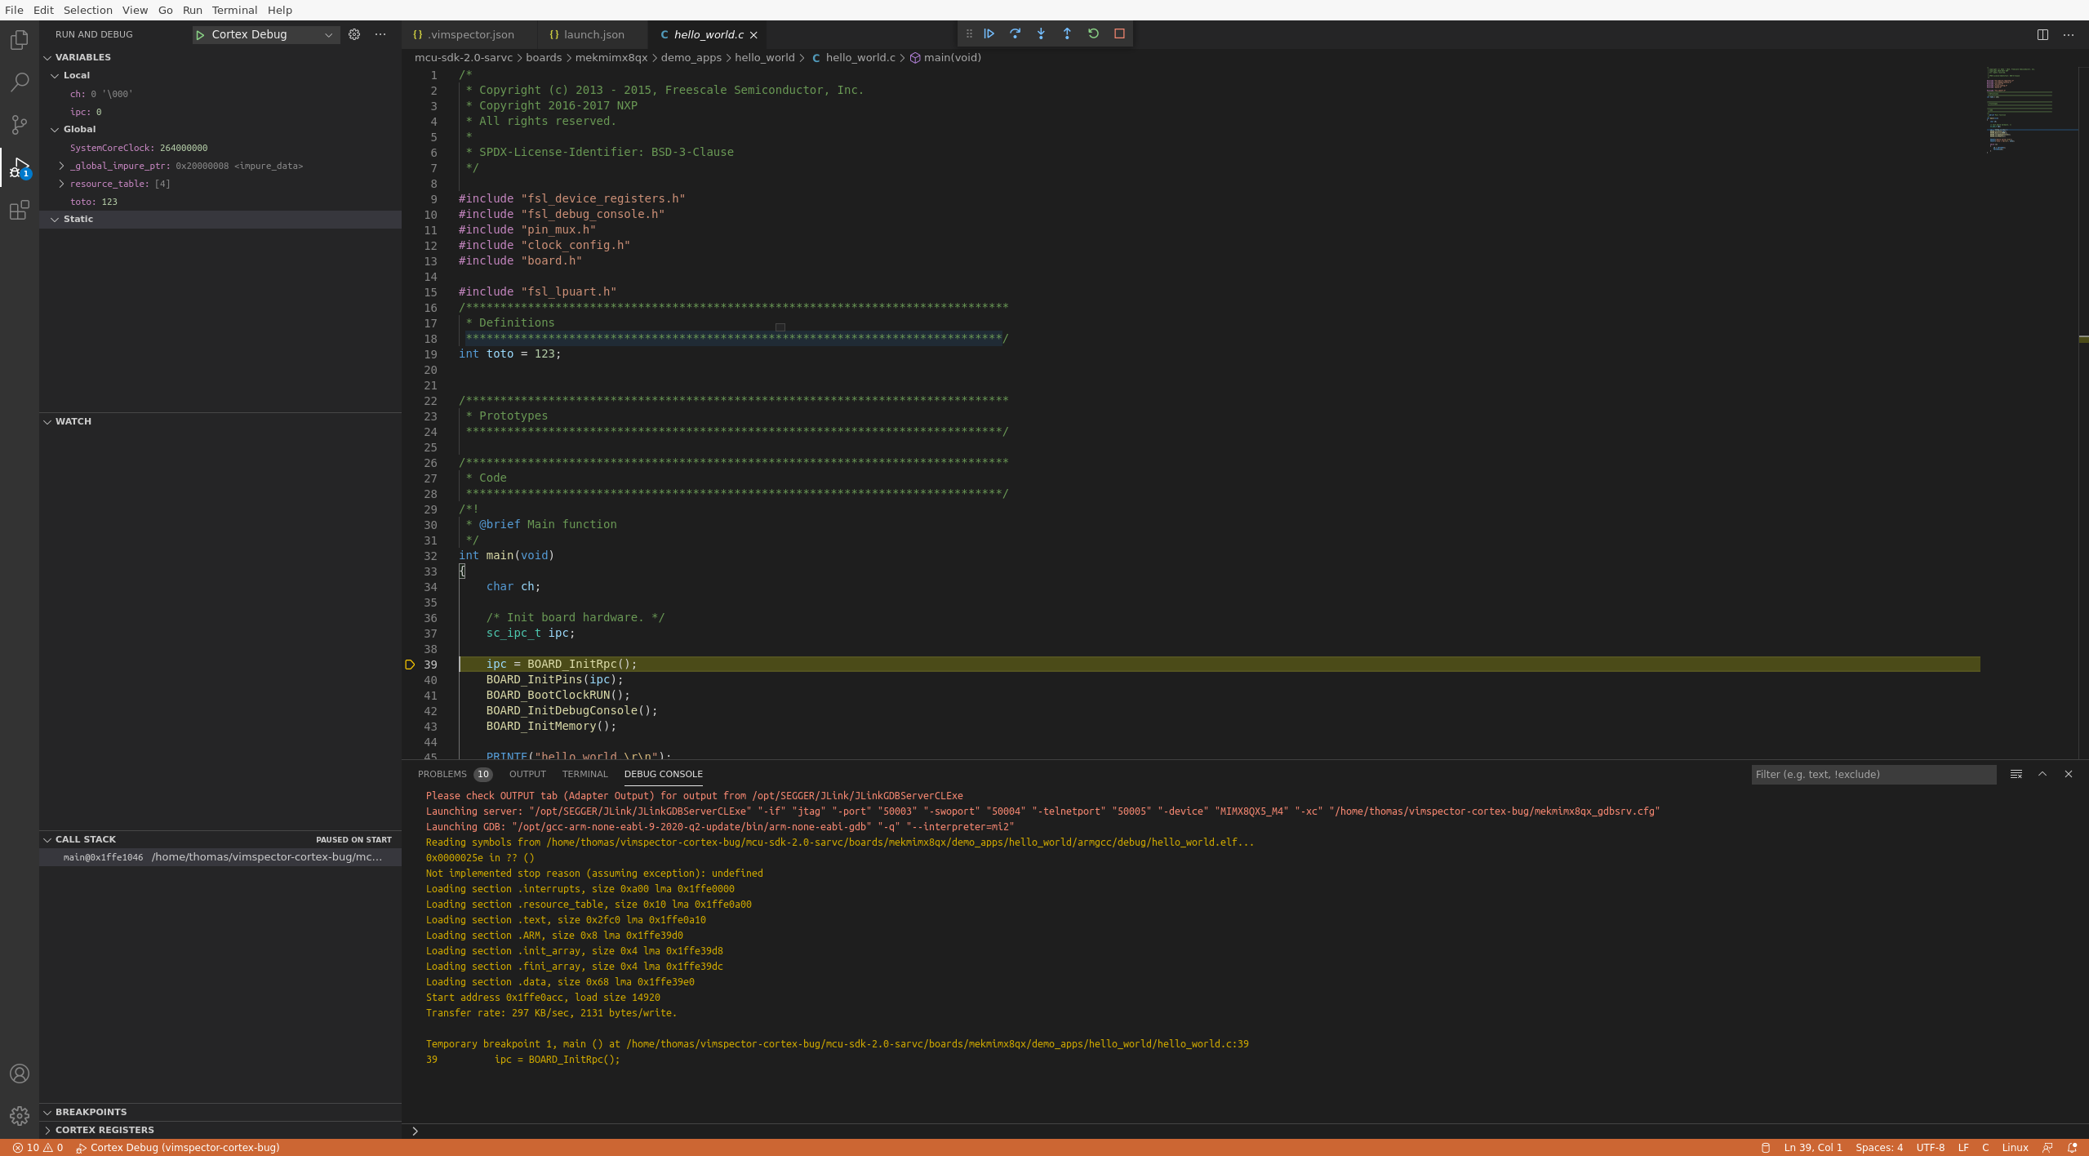Click the Step Out debug icon
This screenshot has width=2089, height=1156.
(1067, 33)
